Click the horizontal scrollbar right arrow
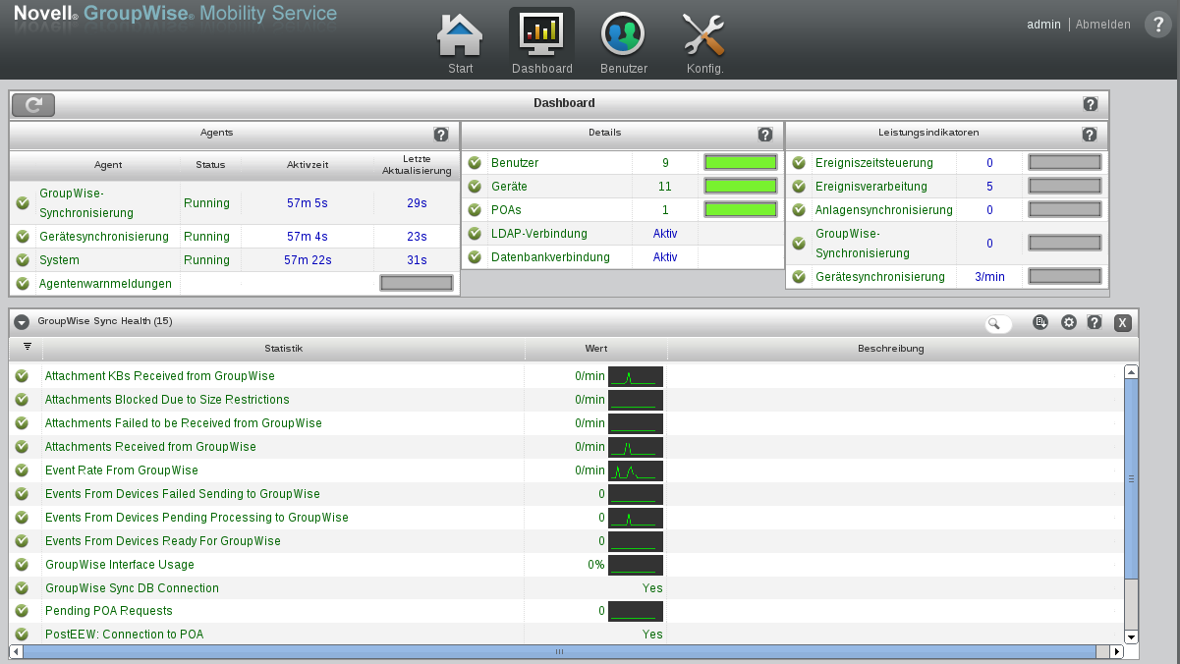Screen dimensions: 1180x664 (x=1116, y=651)
